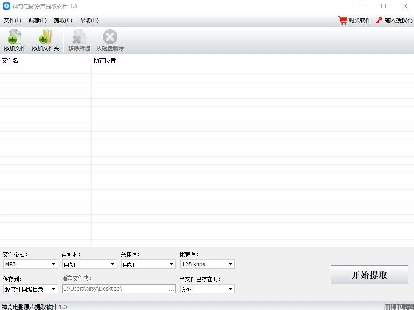Viewport: 414px width, 310px height.
Task: Click the Add Folder (添加文件夹) toolbar icon
Action: click(x=45, y=38)
